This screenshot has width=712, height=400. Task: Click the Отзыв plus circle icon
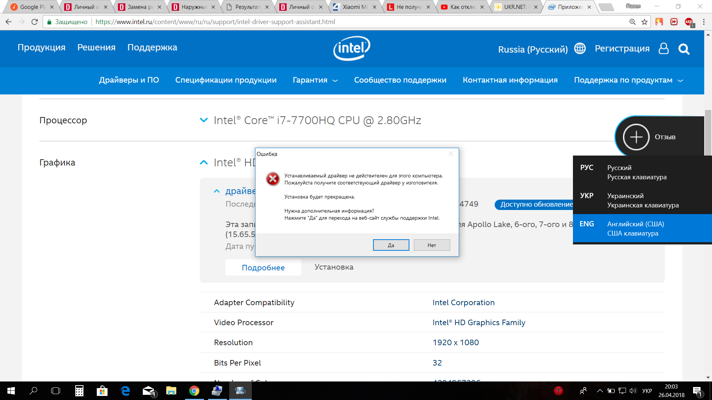click(636, 137)
